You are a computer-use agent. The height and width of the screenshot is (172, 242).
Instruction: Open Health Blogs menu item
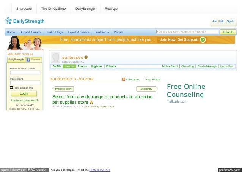coord(54,32)
